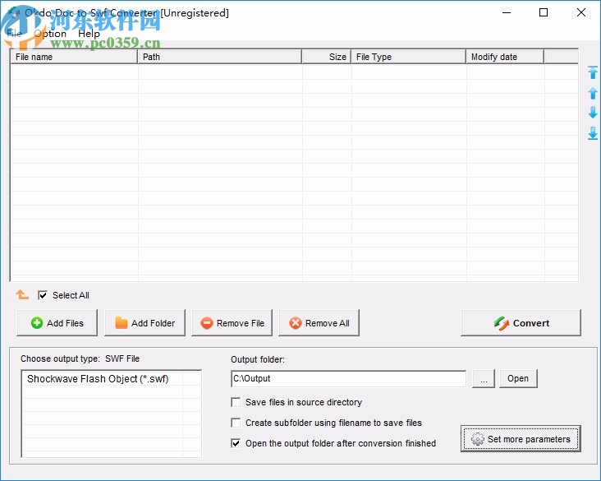
Task: Click the move-up arrow icon
Action: (593, 93)
